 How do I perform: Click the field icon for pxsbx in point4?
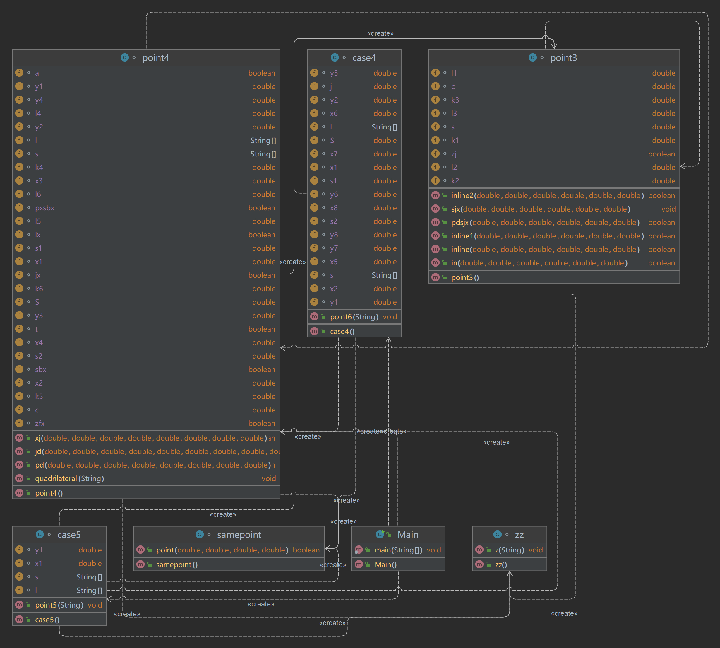pyautogui.click(x=19, y=208)
